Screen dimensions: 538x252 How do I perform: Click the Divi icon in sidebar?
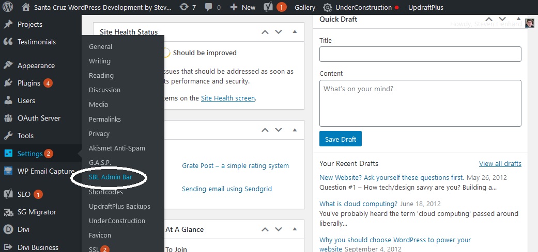click(8, 230)
